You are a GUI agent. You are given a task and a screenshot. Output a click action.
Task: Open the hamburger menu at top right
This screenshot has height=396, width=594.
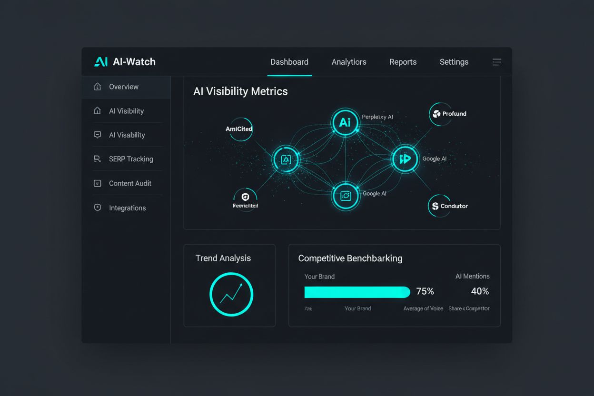tap(496, 62)
